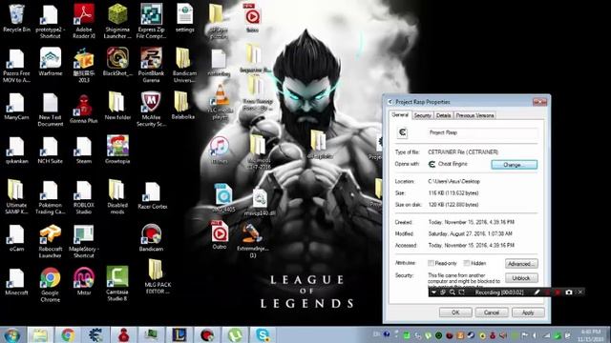Image resolution: width=611 pixels, height=343 pixels.
Task: Open the Minecraft desktop shortcut
Action: click(x=16, y=282)
